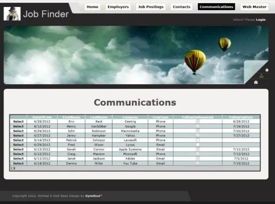275x204 pixels.
Task: Toggle FollowUpRequired checkbox for You Tube row
Action: pos(198,163)
